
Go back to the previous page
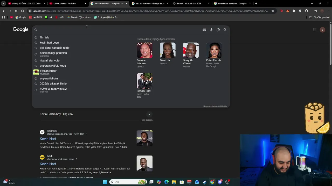click(x=4, y=11)
